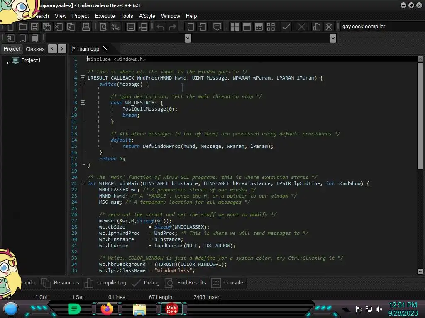Click the Delete profiling information icon

pos(329,26)
